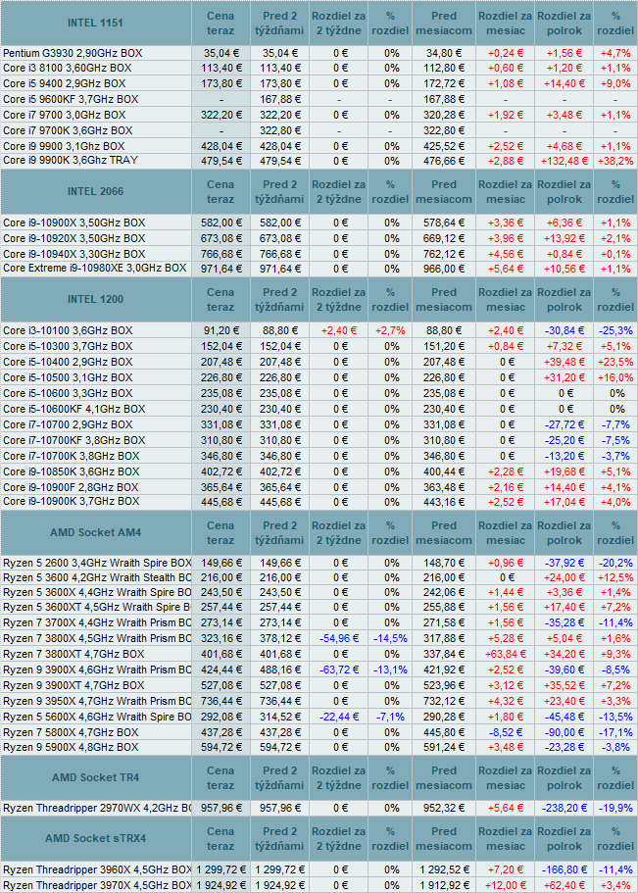Select the Core i7-10700KF 3,8GHz BOX name

[74, 440]
